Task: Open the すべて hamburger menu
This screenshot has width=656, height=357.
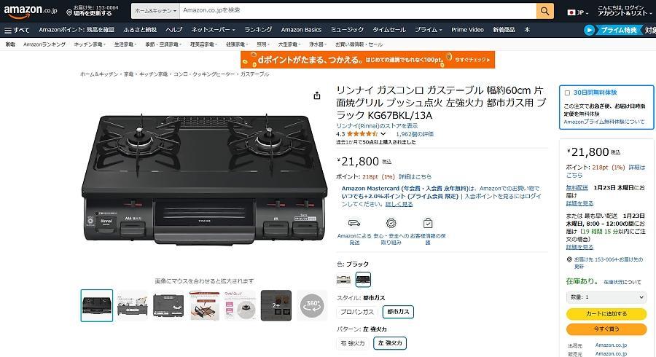Action: [x=17, y=30]
